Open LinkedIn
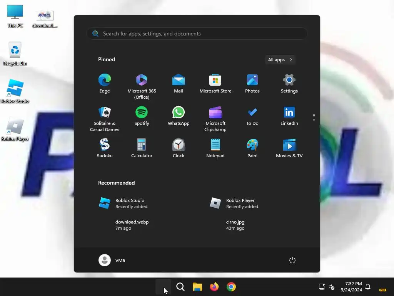 tap(289, 116)
